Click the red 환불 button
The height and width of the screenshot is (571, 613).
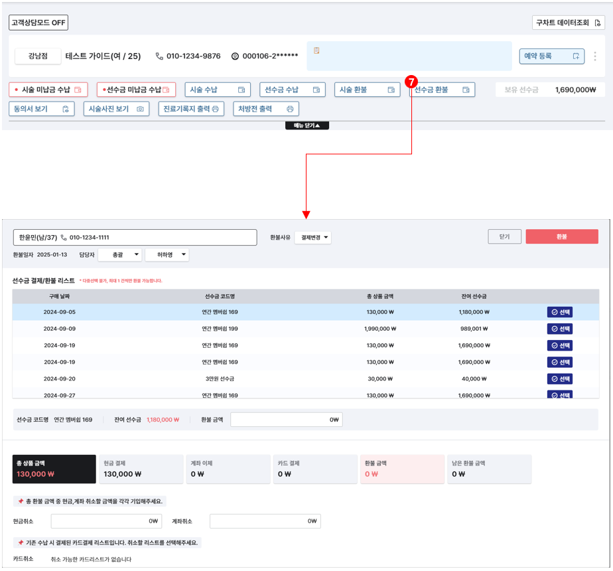[x=561, y=237]
